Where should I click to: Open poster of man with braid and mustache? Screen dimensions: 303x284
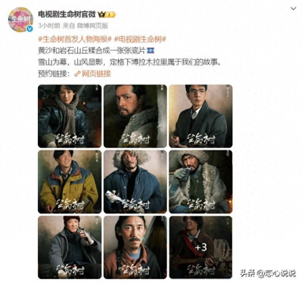[135, 247]
